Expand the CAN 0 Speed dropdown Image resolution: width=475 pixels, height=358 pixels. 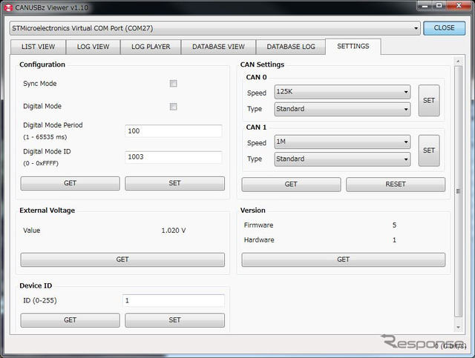[342, 92]
